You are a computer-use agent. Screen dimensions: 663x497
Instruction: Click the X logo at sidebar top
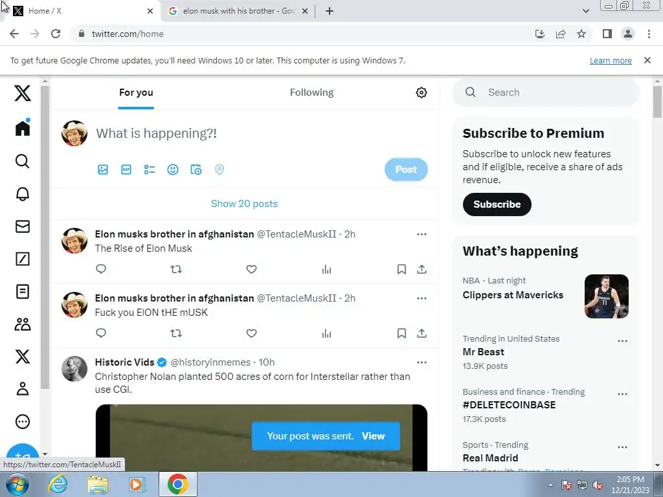23,93
